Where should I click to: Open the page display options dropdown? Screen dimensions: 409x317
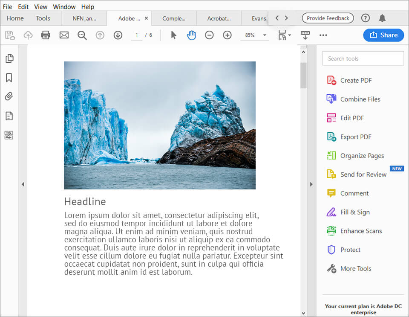tap(289, 36)
